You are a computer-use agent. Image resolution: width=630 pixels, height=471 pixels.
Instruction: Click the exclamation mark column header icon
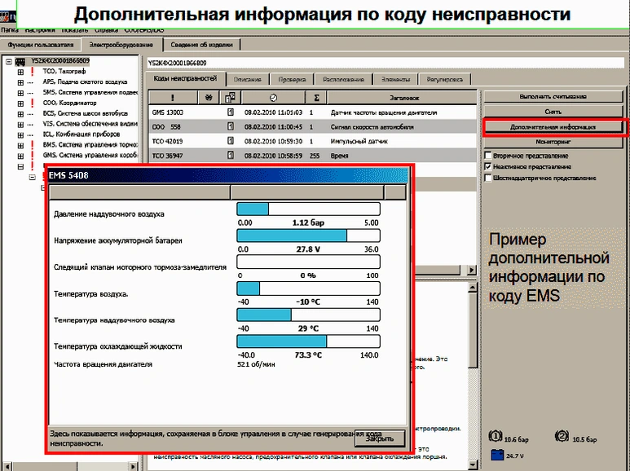(x=174, y=97)
